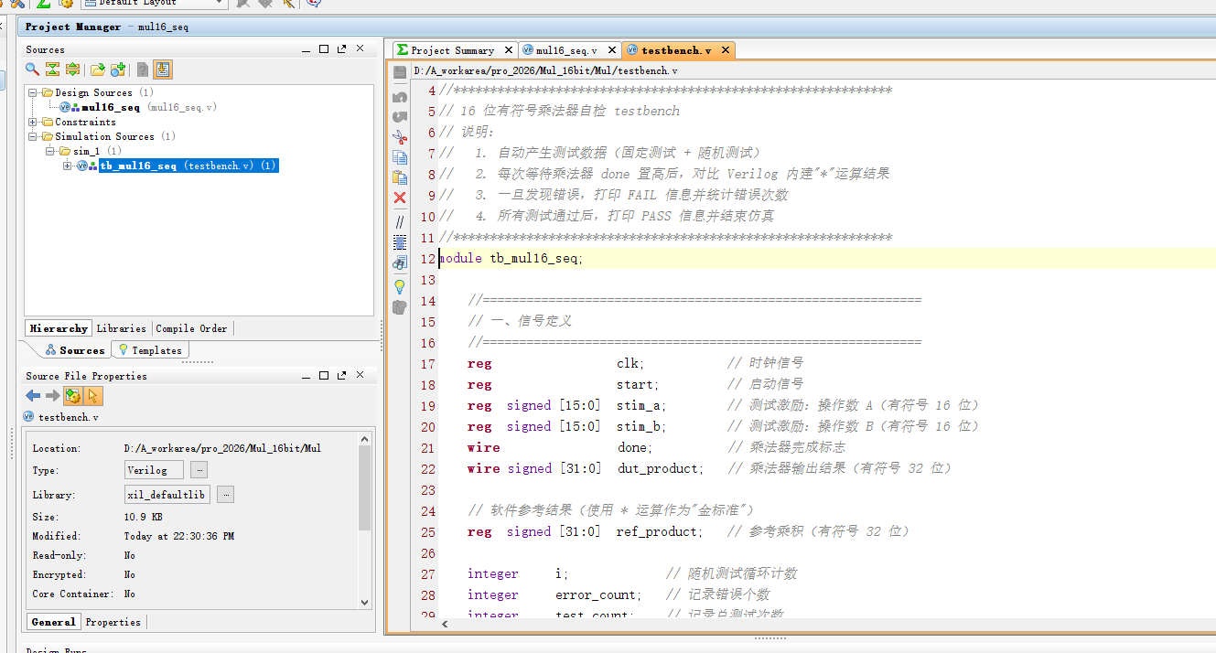Toggle the cursor selection button in Properties

pyautogui.click(x=93, y=396)
